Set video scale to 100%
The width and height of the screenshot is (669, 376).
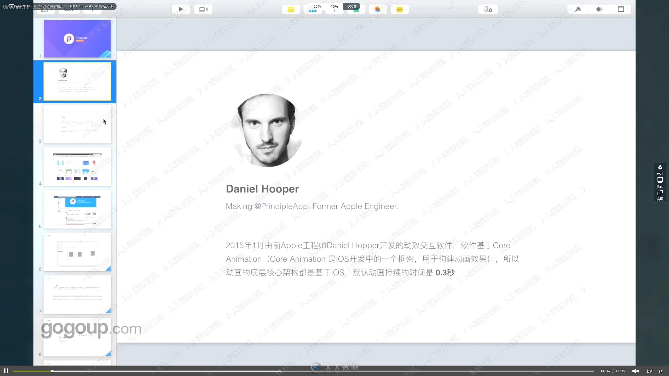(352, 6)
